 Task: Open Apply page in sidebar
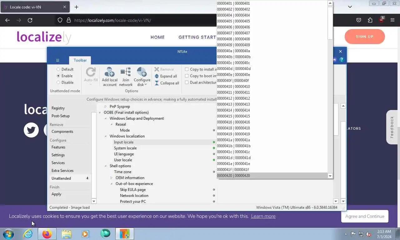pos(56,194)
